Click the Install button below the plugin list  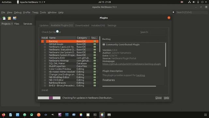click(45, 90)
